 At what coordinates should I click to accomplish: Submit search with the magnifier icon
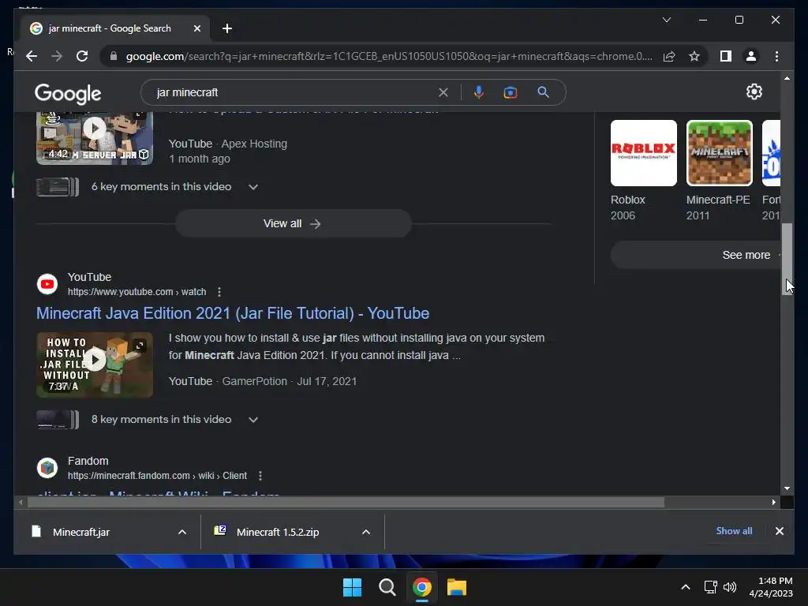543,92
